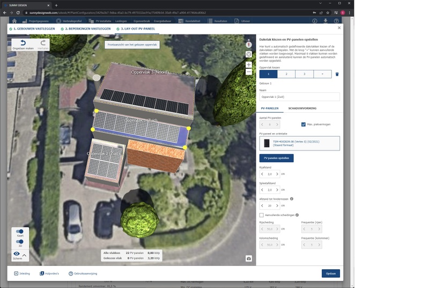Image resolution: width=429 pixels, height=288 pixels.
Task: Switch to step 2 Beperkingen vastleggen
Action: (86, 29)
